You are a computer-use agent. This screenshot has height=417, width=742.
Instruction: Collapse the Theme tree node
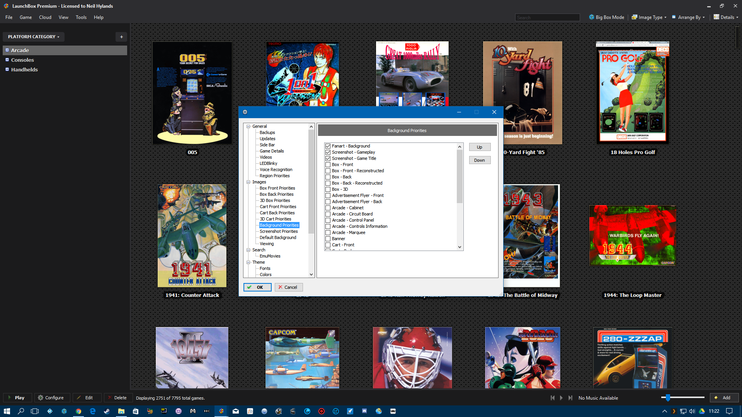click(248, 262)
